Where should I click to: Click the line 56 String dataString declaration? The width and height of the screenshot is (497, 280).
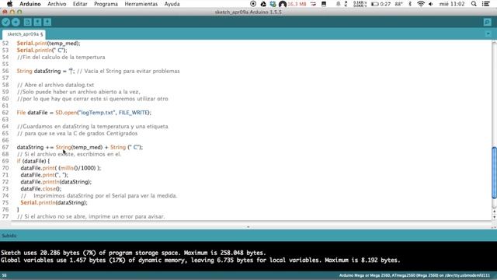(x=46, y=71)
